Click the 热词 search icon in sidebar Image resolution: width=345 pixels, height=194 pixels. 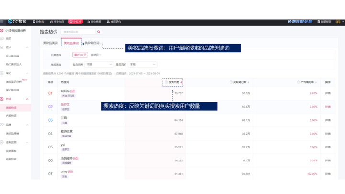[2, 99]
